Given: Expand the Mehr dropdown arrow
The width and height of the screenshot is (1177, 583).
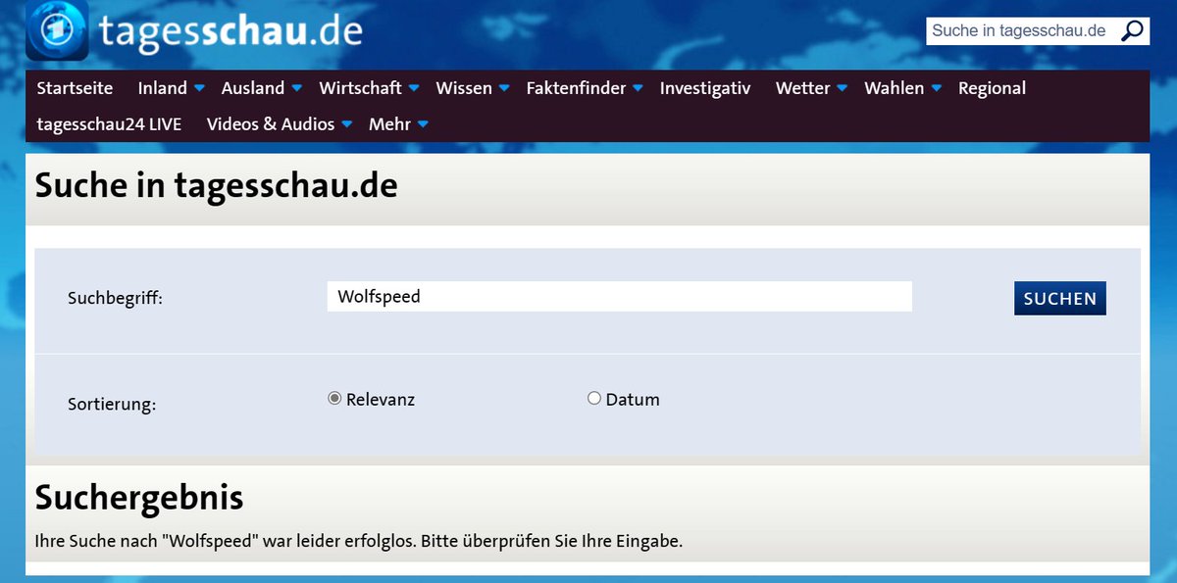Looking at the screenshot, I should coord(423,124).
